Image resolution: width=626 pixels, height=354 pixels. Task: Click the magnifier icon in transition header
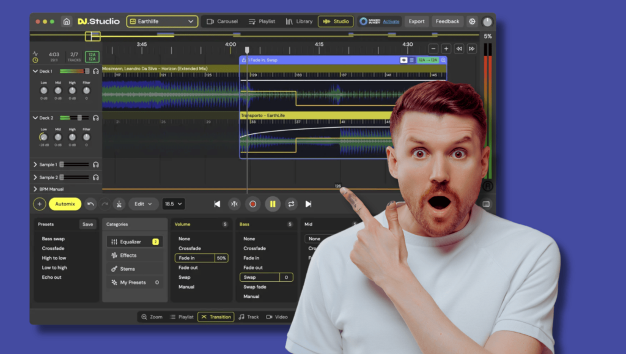[443, 61]
